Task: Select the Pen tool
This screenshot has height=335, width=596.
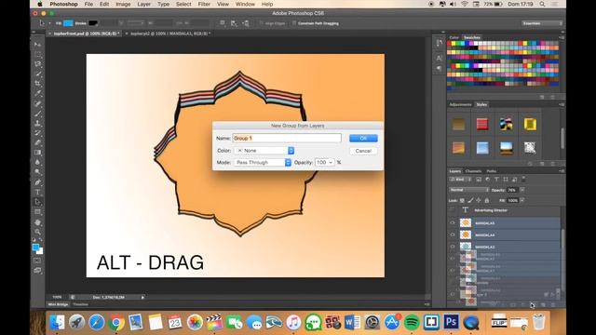Action: (37, 182)
